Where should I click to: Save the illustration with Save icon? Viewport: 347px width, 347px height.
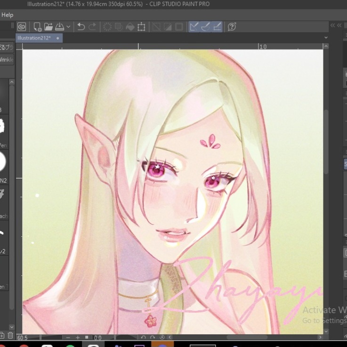59,27
